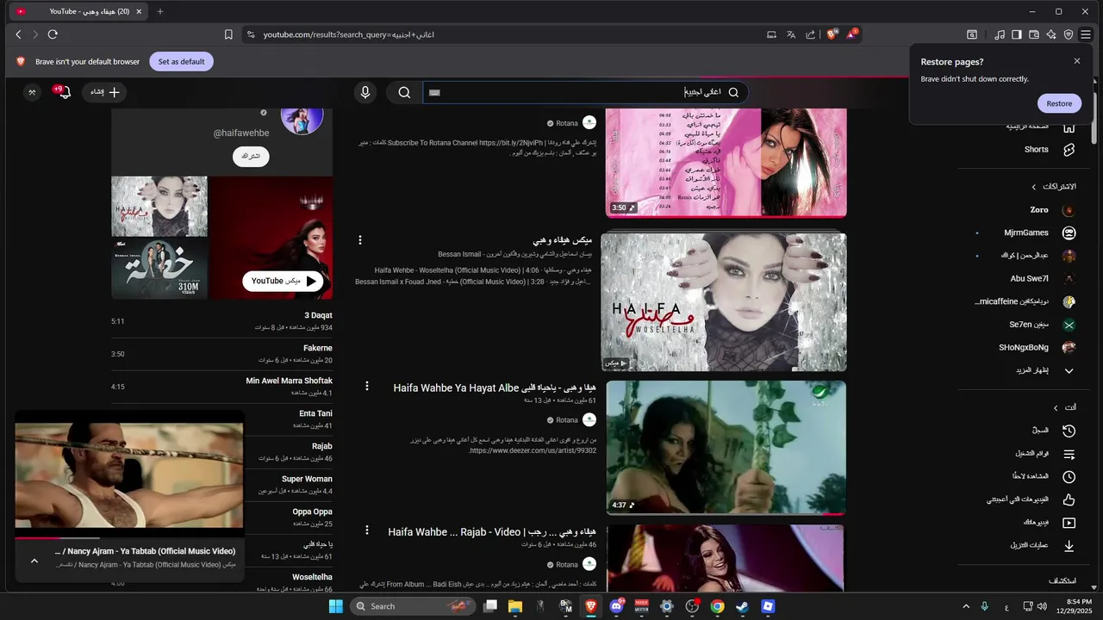Open Steam from the taskbar
1103x620 pixels.
point(742,606)
